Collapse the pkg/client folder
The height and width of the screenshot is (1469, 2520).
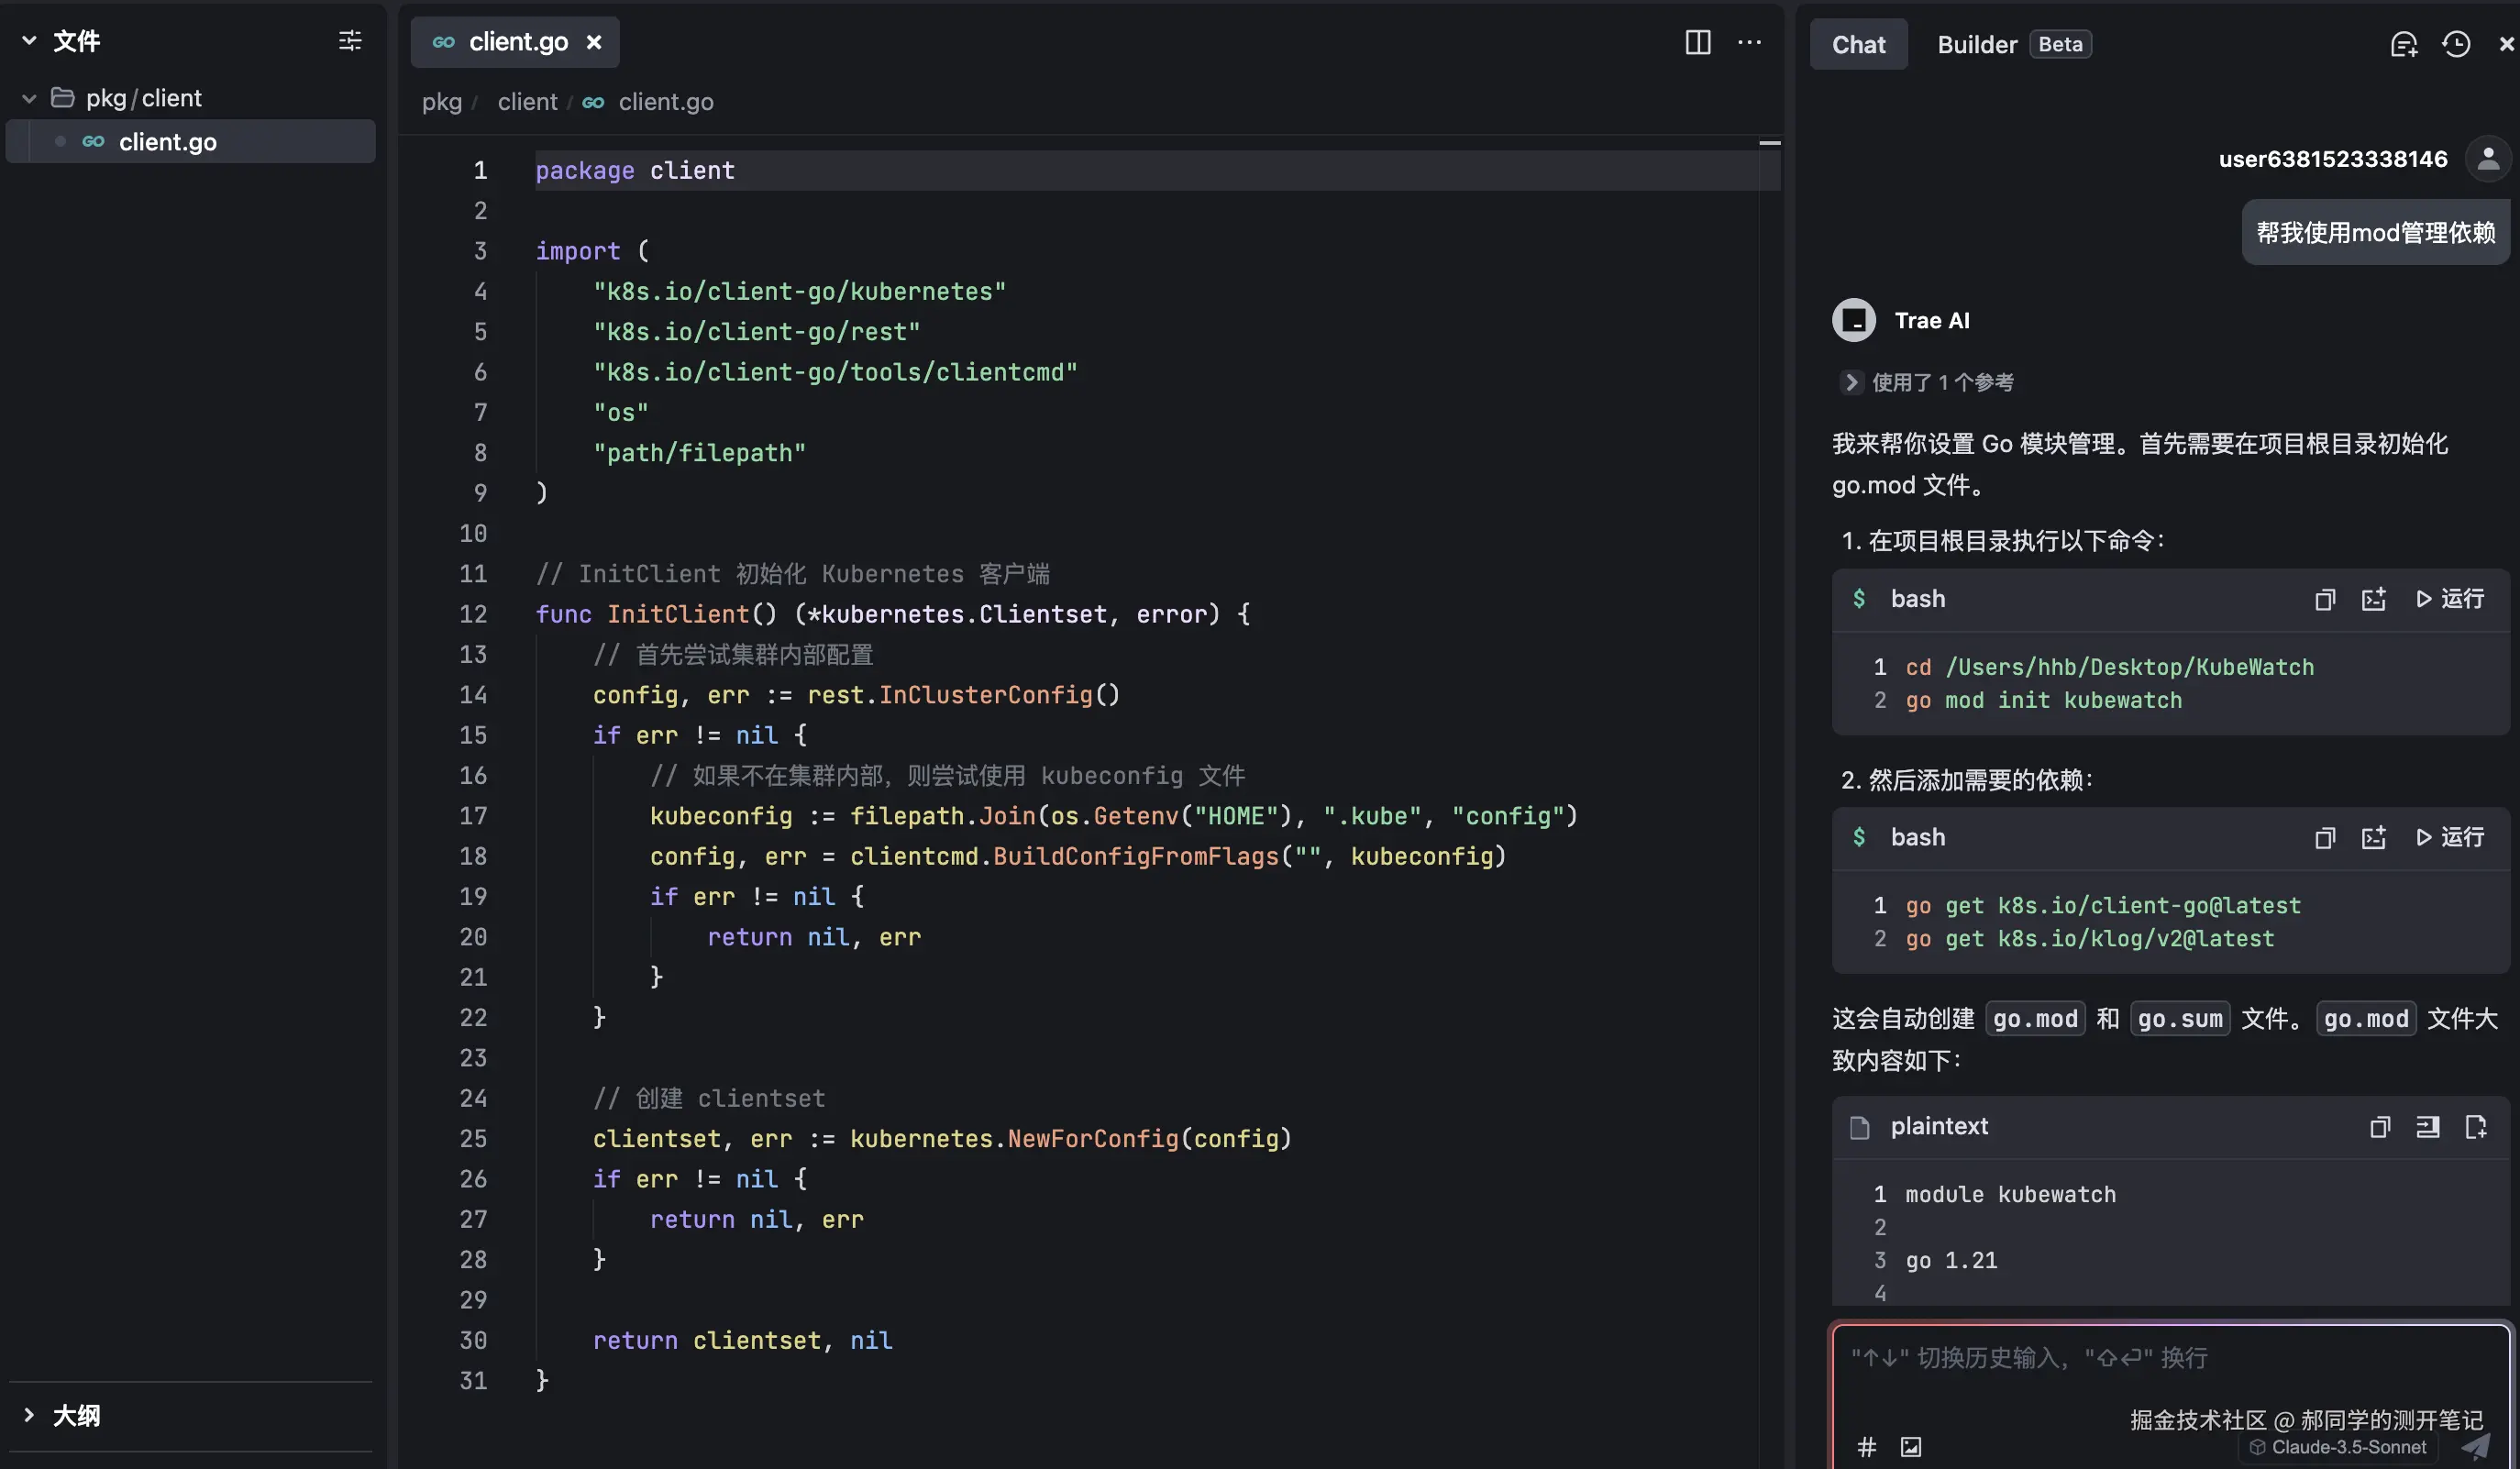click(30, 98)
